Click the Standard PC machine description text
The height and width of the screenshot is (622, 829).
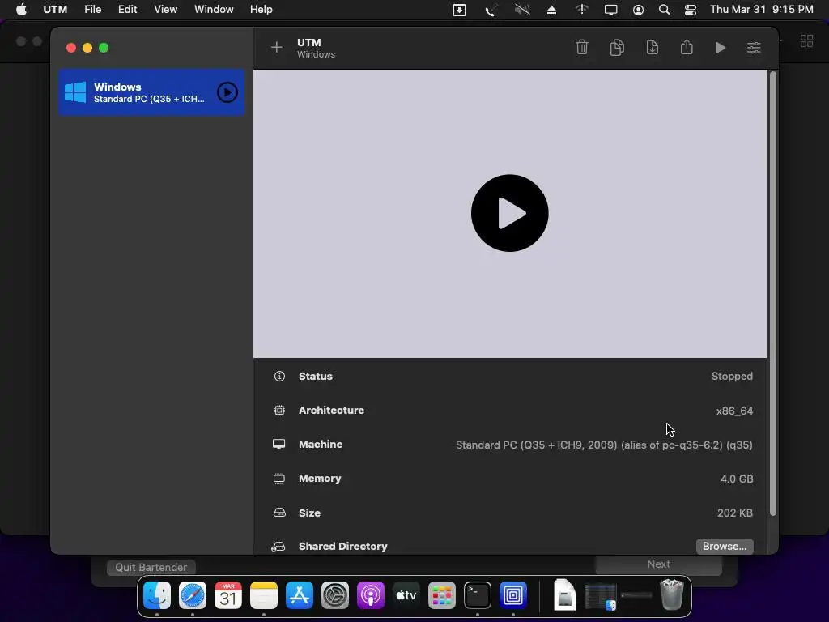(604, 445)
